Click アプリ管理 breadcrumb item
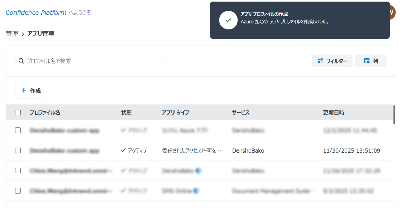This screenshot has height=212, width=404. click(x=41, y=34)
